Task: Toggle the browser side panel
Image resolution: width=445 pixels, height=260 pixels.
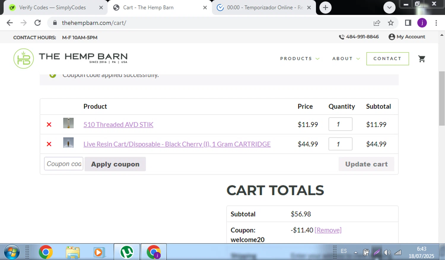Action: point(408,23)
